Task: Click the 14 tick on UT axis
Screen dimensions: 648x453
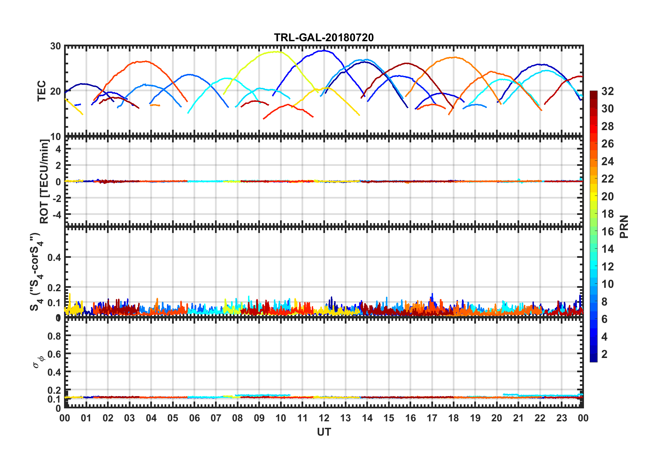Action: [367, 418]
